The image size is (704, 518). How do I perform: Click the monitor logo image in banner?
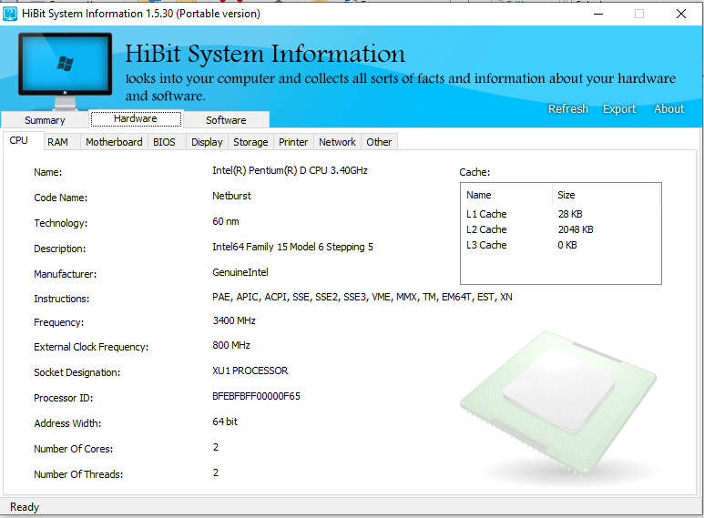65,71
